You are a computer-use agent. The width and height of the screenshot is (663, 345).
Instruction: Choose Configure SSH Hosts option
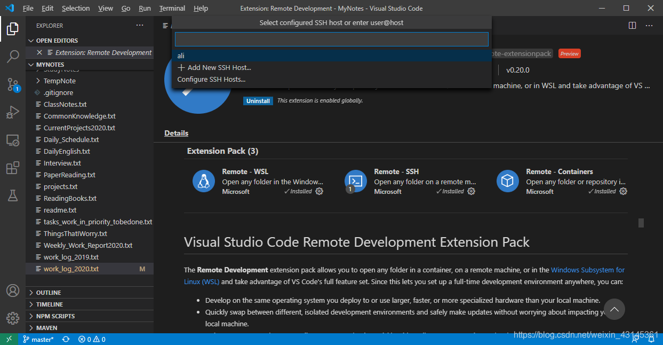[x=332, y=79]
